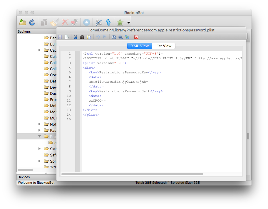Screen dimensions: 268x209
Task: Select the Bull folder in Backups tree
Action: [x=50, y=44]
